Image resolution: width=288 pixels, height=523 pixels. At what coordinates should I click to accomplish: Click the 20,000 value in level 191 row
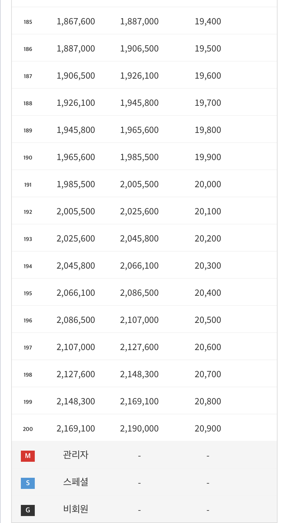(x=208, y=184)
